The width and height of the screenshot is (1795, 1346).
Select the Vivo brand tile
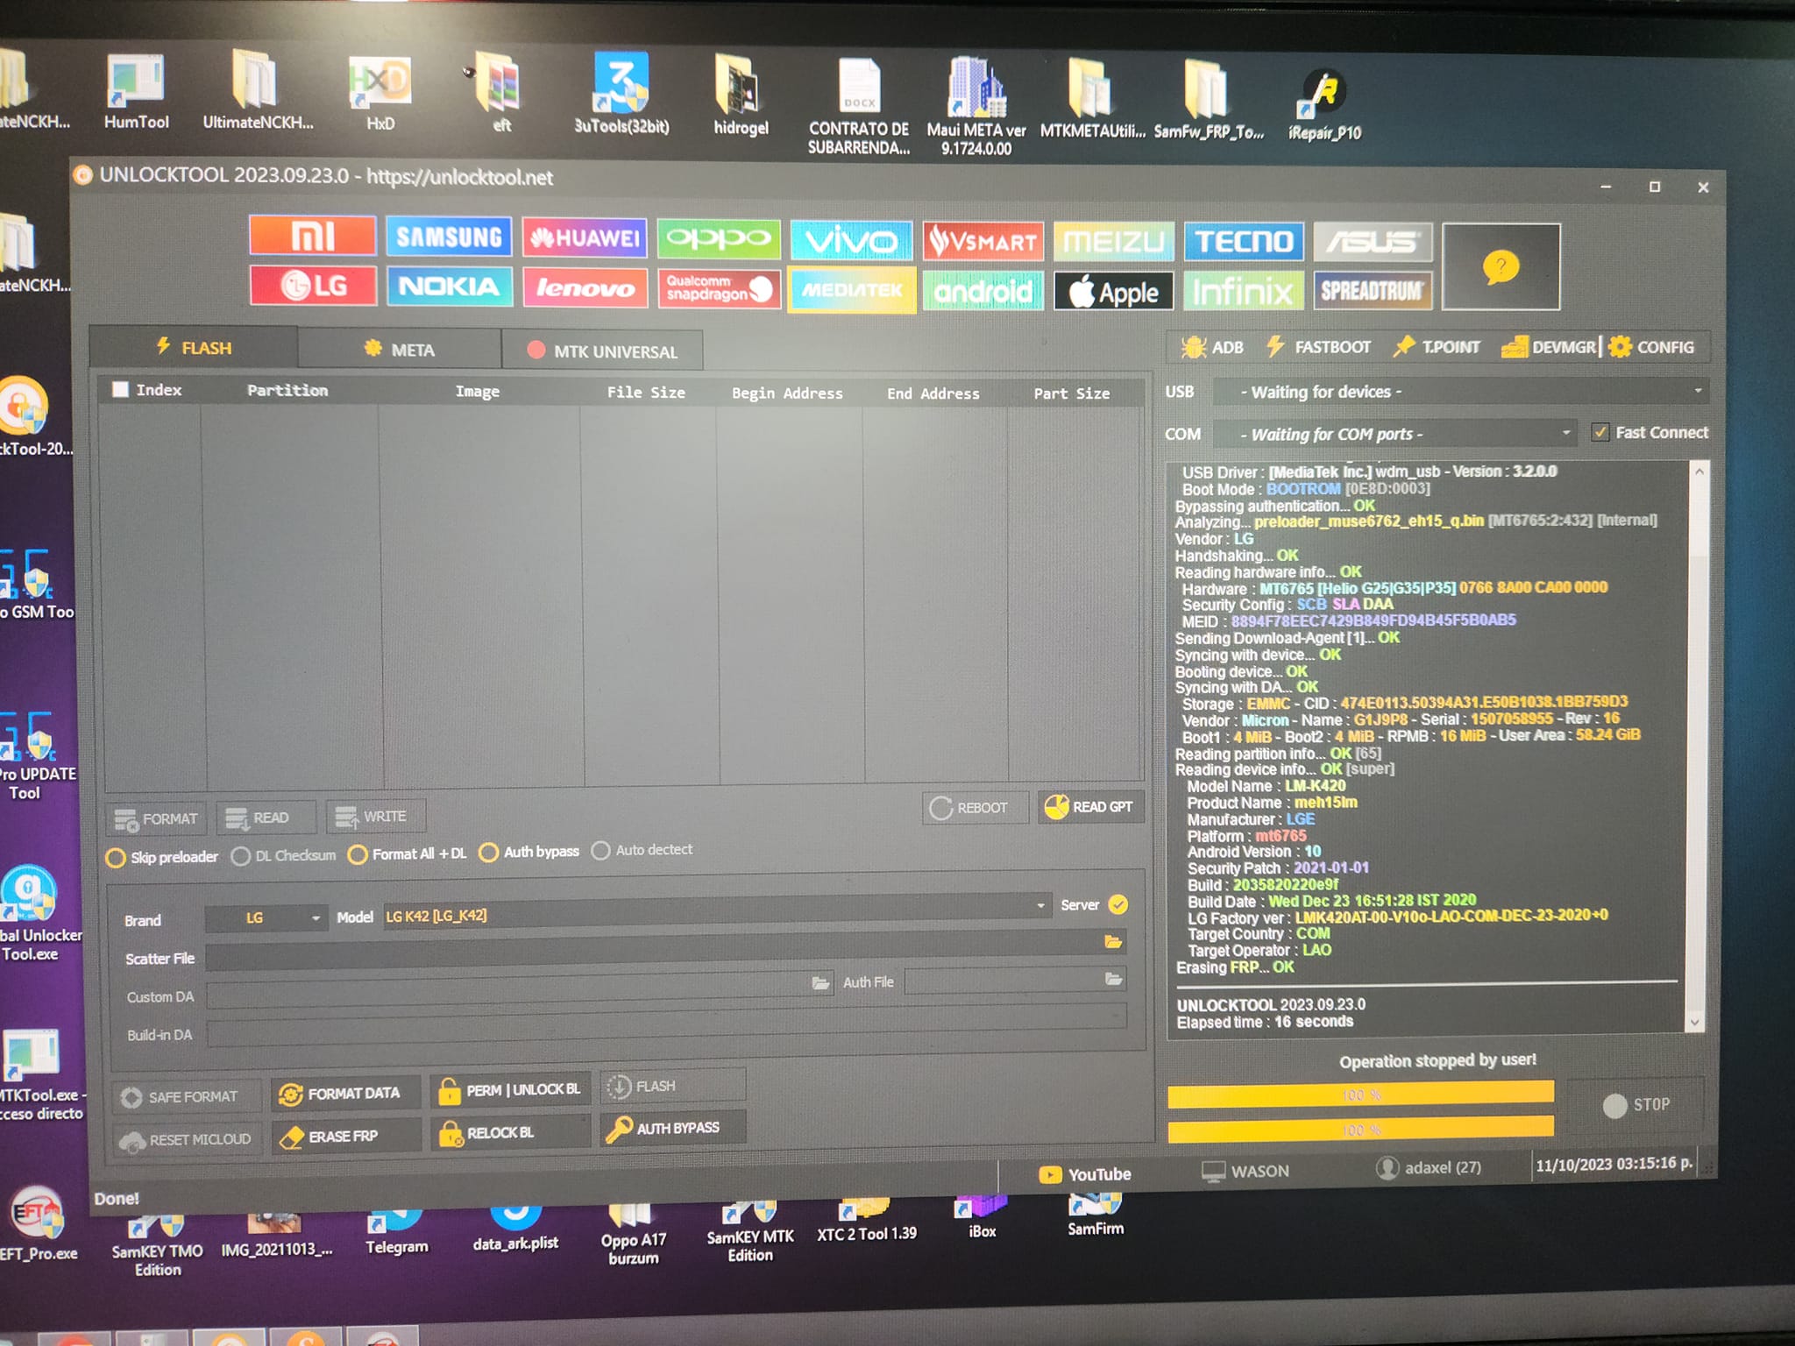coord(851,241)
